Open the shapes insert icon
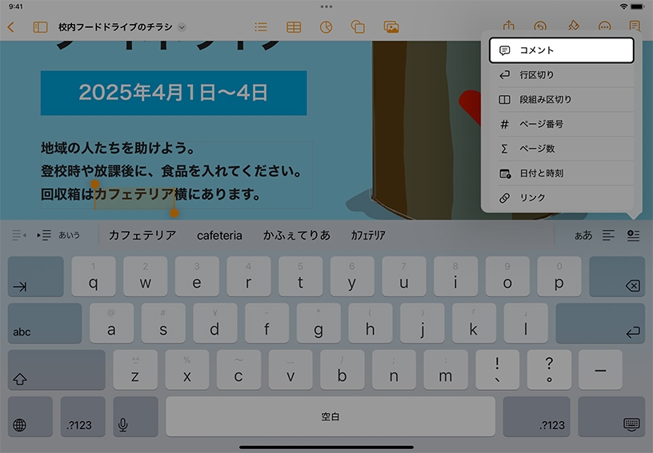Screen dimensions: 653x453 tap(358, 27)
